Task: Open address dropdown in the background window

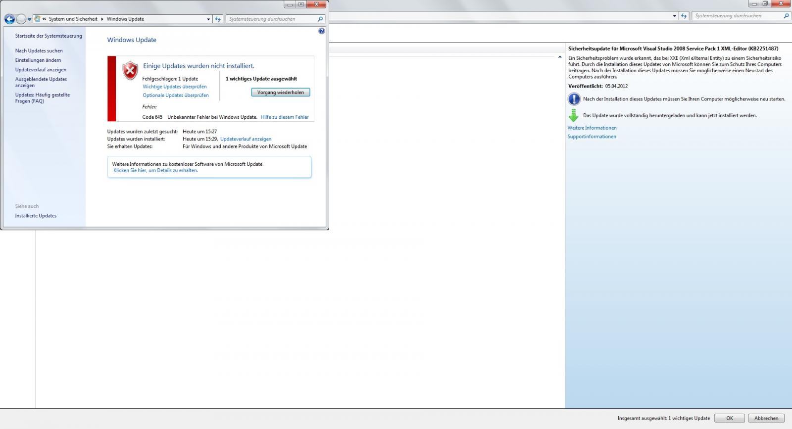Action: 674,16
